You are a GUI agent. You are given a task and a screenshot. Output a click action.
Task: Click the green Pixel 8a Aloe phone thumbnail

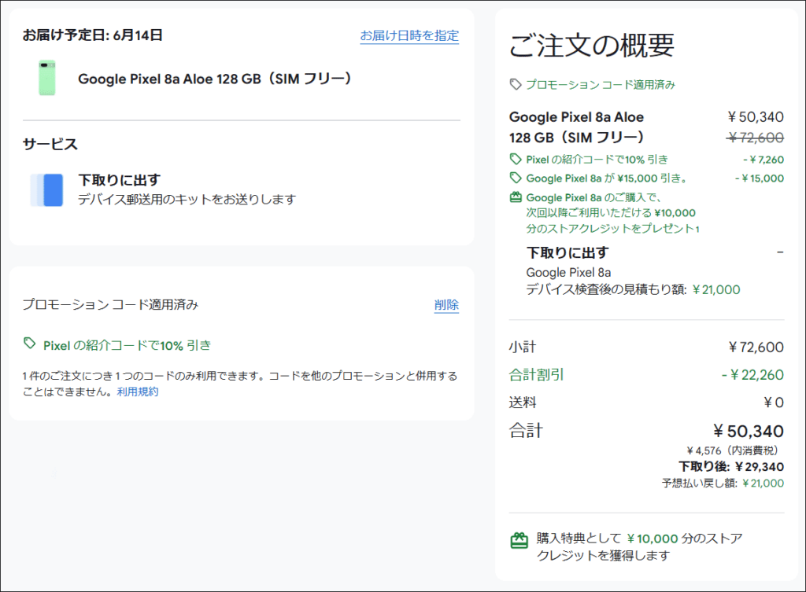46,78
